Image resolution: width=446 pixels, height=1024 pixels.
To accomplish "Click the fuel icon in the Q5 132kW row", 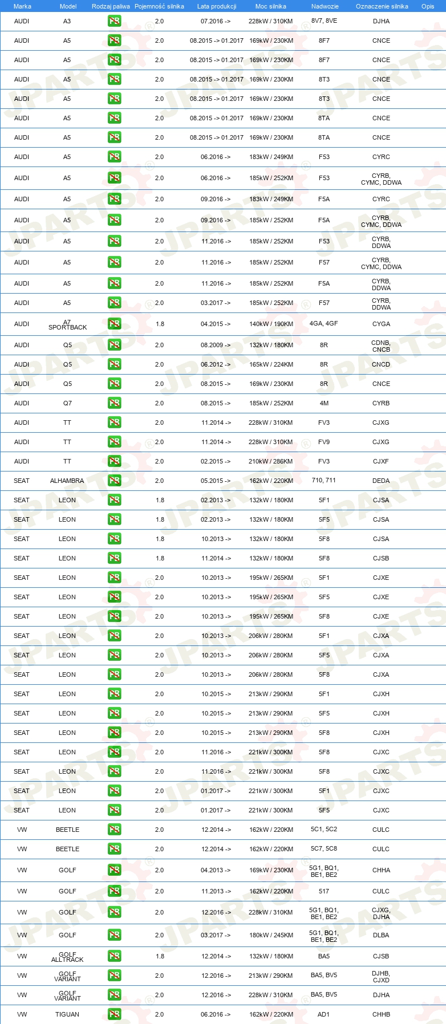I will (x=114, y=345).
